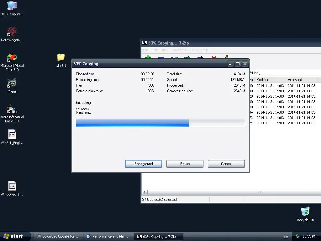Click the Compressed size label
Viewport: 321px width, 241px height.
(180, 91)
